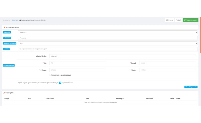
Task: Click the pencil icon beside Sipariş Ekle
Action: [4, 93]
